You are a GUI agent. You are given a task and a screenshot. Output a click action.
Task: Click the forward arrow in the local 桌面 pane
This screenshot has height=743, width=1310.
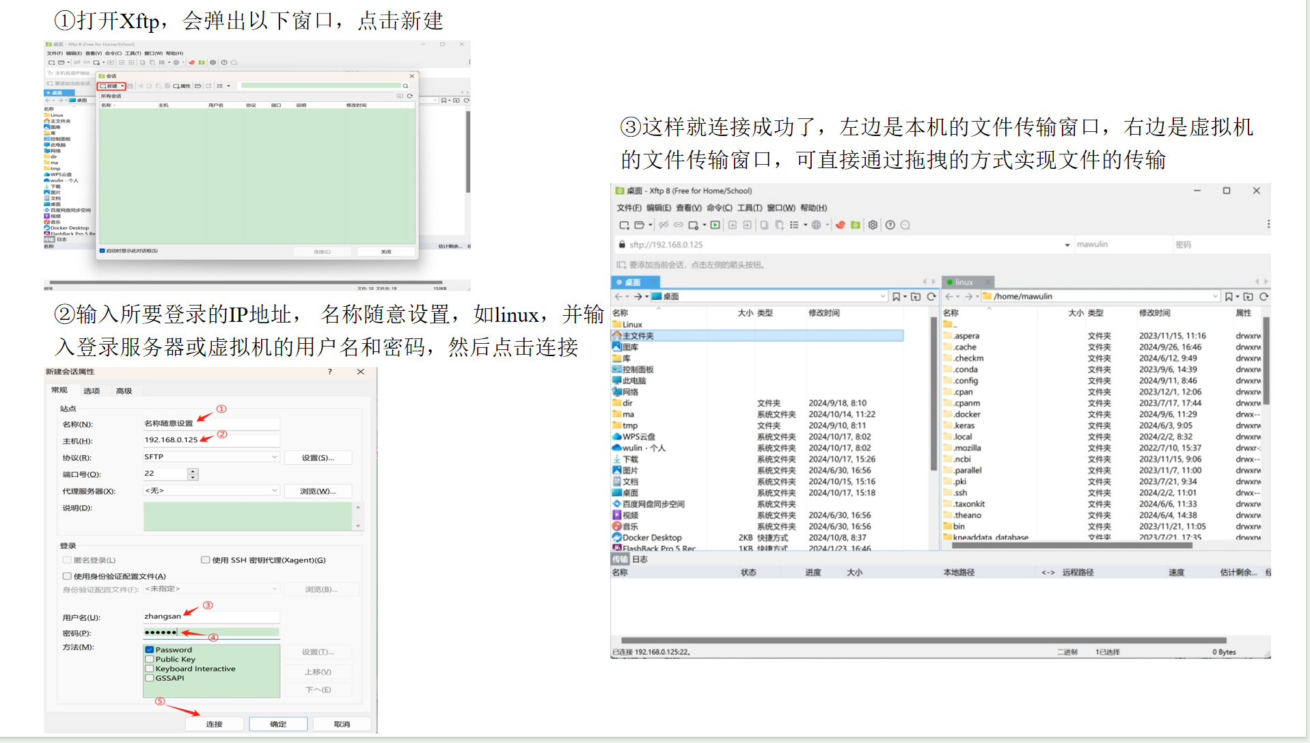[x=638, y=297]
